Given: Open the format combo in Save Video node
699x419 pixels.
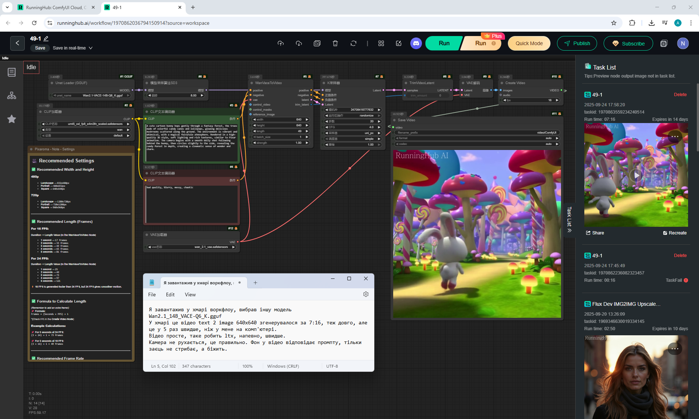Looking at the screenshot, I should 477,138.
